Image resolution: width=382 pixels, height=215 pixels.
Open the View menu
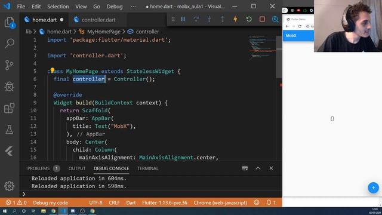81,7
